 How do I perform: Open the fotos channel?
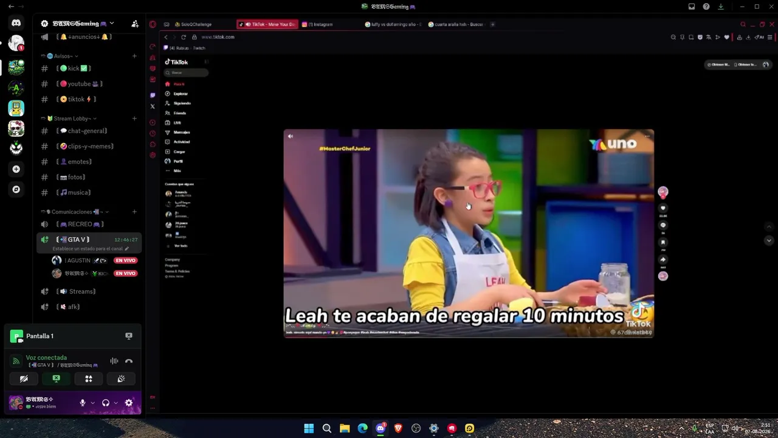pos(89,177)
